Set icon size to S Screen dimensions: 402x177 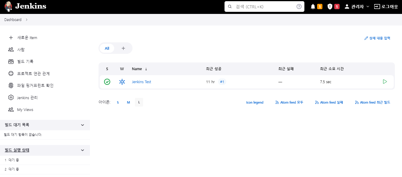click(x=118, y=102)
